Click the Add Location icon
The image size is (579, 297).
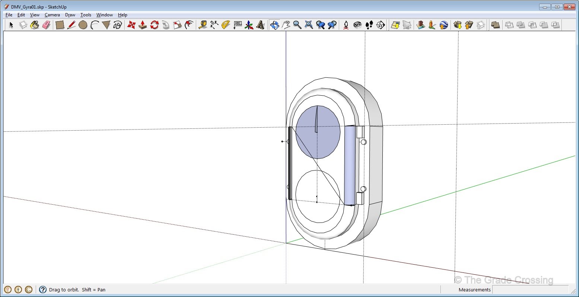[x=395, y=25]
